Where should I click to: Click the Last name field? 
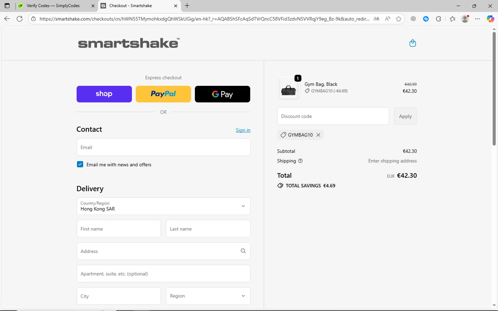point(208,229)
